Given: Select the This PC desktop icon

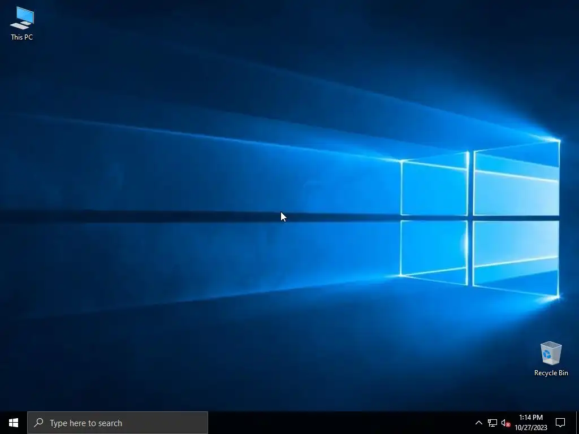Looking at the screenshot, I should (x=22, y=24).
